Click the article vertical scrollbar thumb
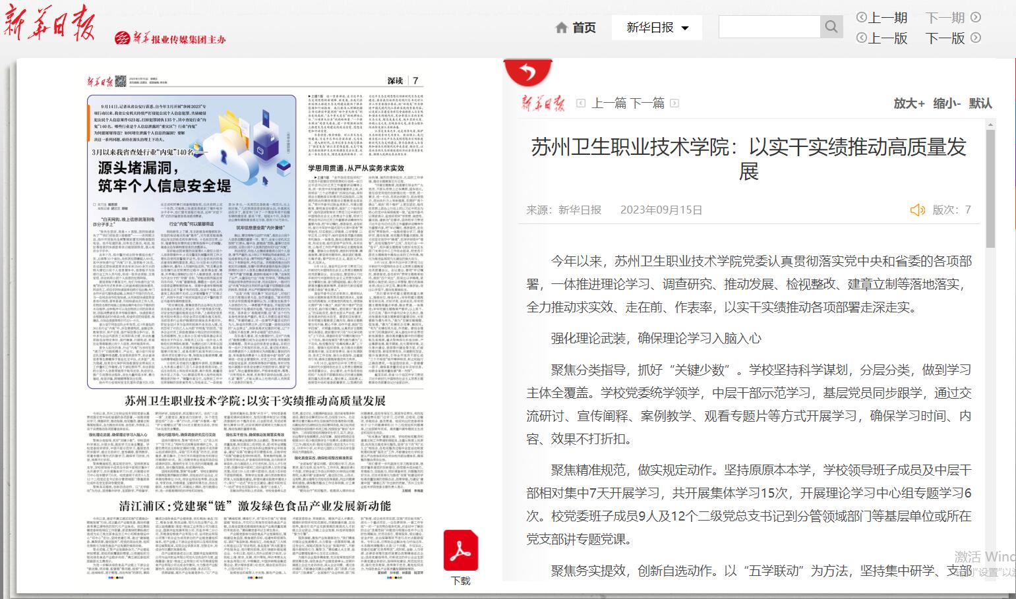 tap(990, 188)
